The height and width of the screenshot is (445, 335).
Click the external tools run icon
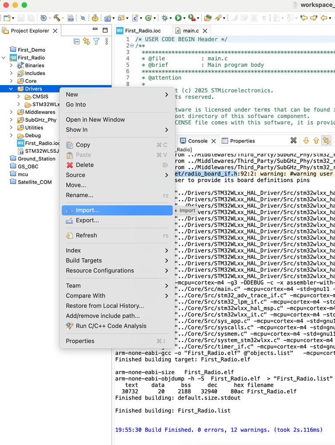click(192, 18)
